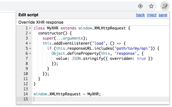The height and width of the screenshot is (107, 172).
Task: Click line number 14 in the gutter
Action: tap(26, 94)
